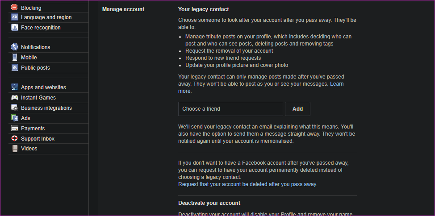Click the Public posts feed icon
Screen dimensions: 435x216
point(14,68)
